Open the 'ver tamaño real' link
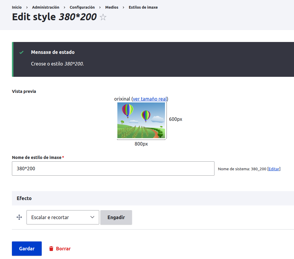Image resolution: width=294 pixels, height=259 pixels. (150, 99)
